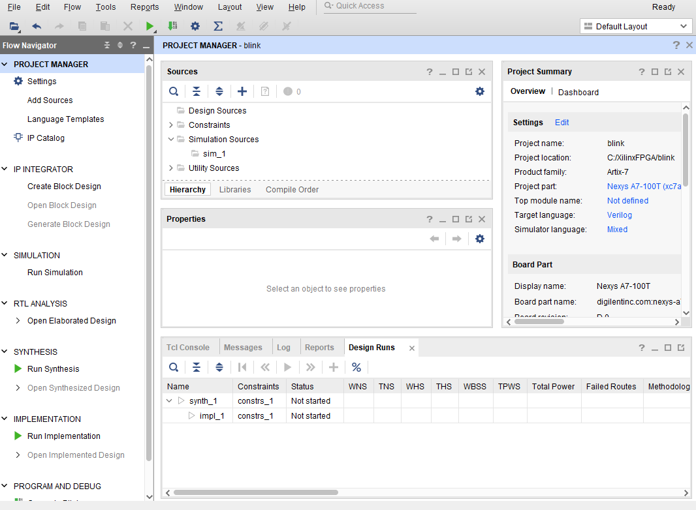The width and height of the screenshot is (696, 510).
Task: Switch to Compile Order tab
Action: click(292, 190)
